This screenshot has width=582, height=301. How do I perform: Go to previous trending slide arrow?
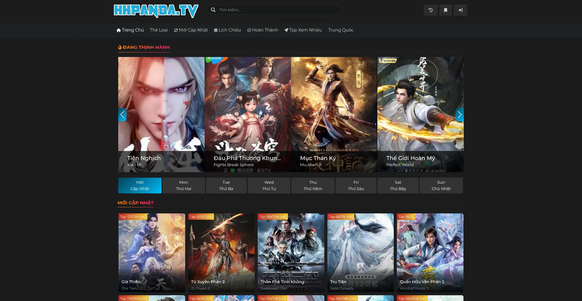point(122,115)
